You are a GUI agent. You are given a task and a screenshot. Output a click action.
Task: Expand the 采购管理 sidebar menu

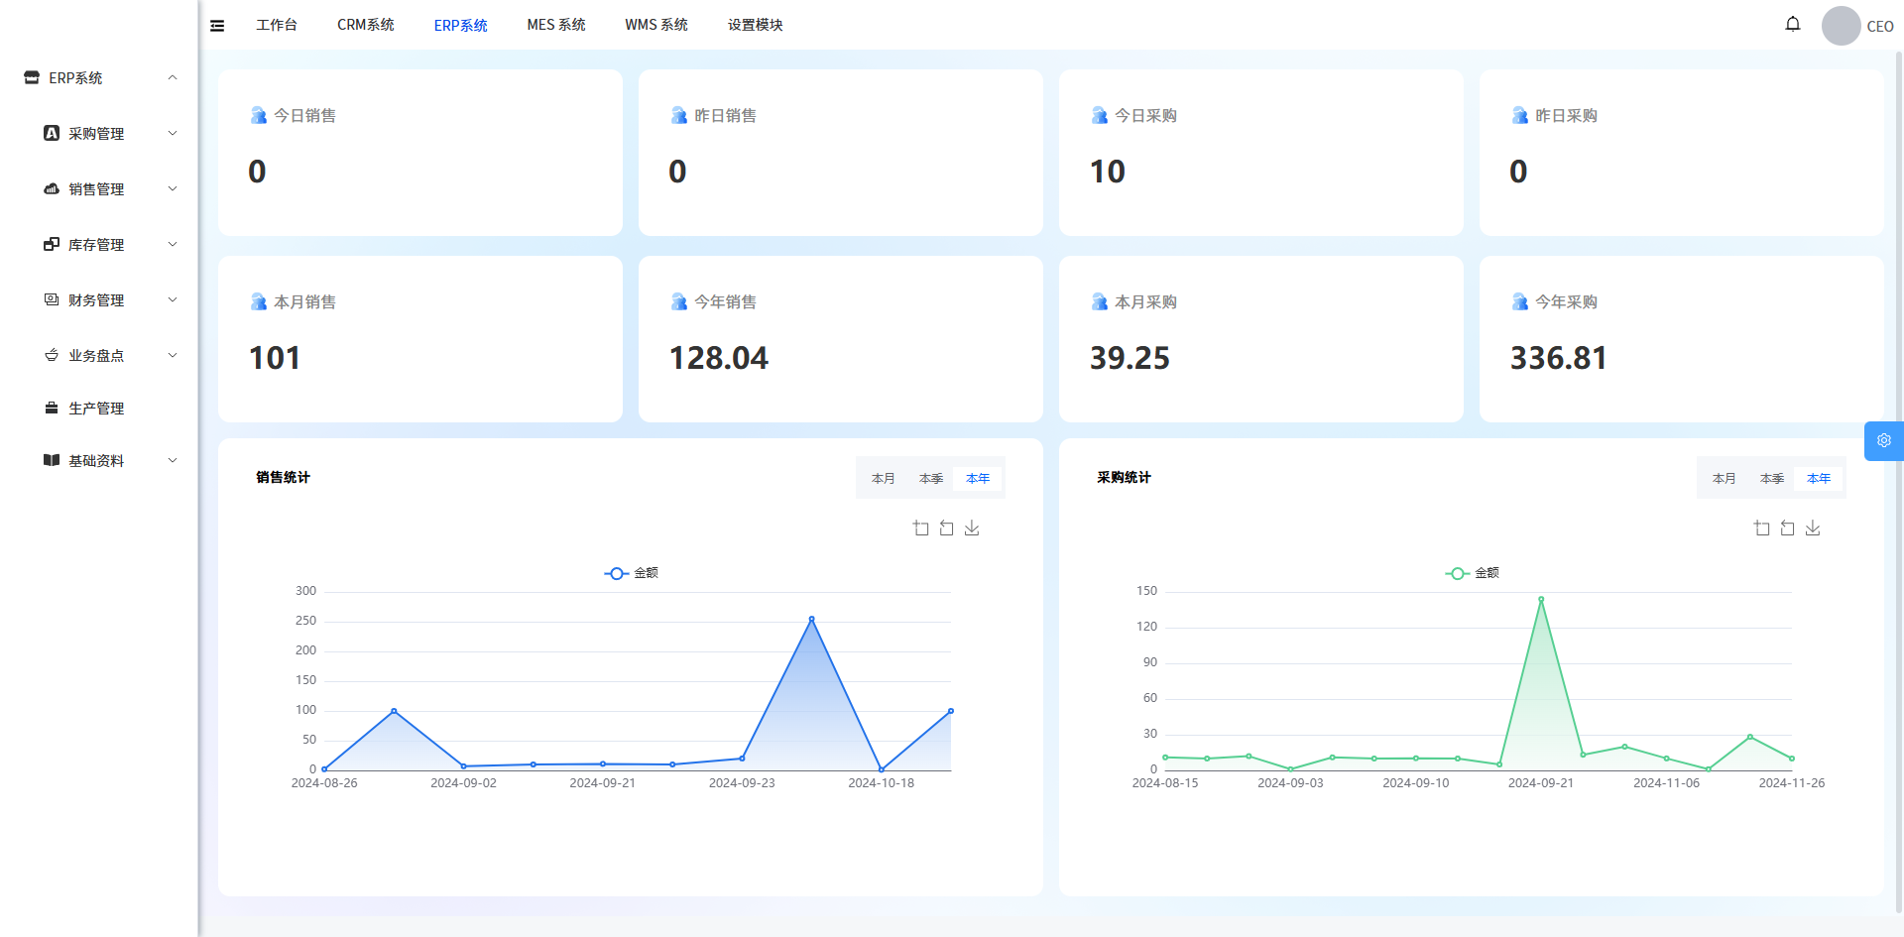[96, 134]
